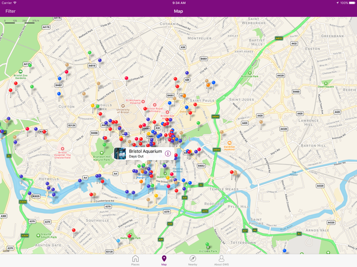
Task: Click the Bristol Eye Hospital icon
Action: tap(167, 112)
